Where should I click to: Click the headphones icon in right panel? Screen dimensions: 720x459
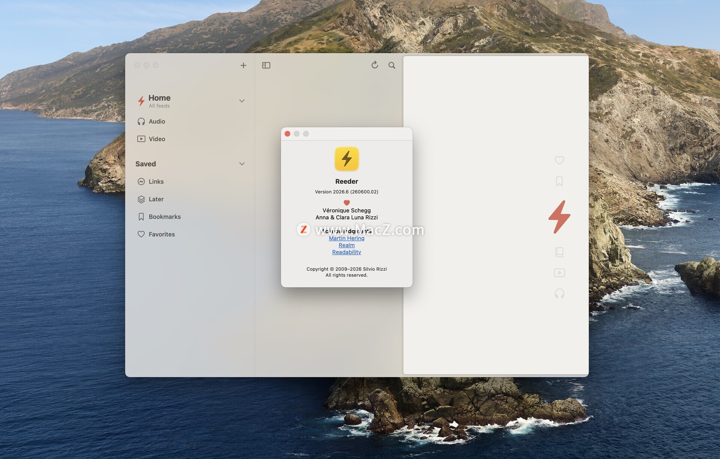pyautogui.click(x=559, y=294)
